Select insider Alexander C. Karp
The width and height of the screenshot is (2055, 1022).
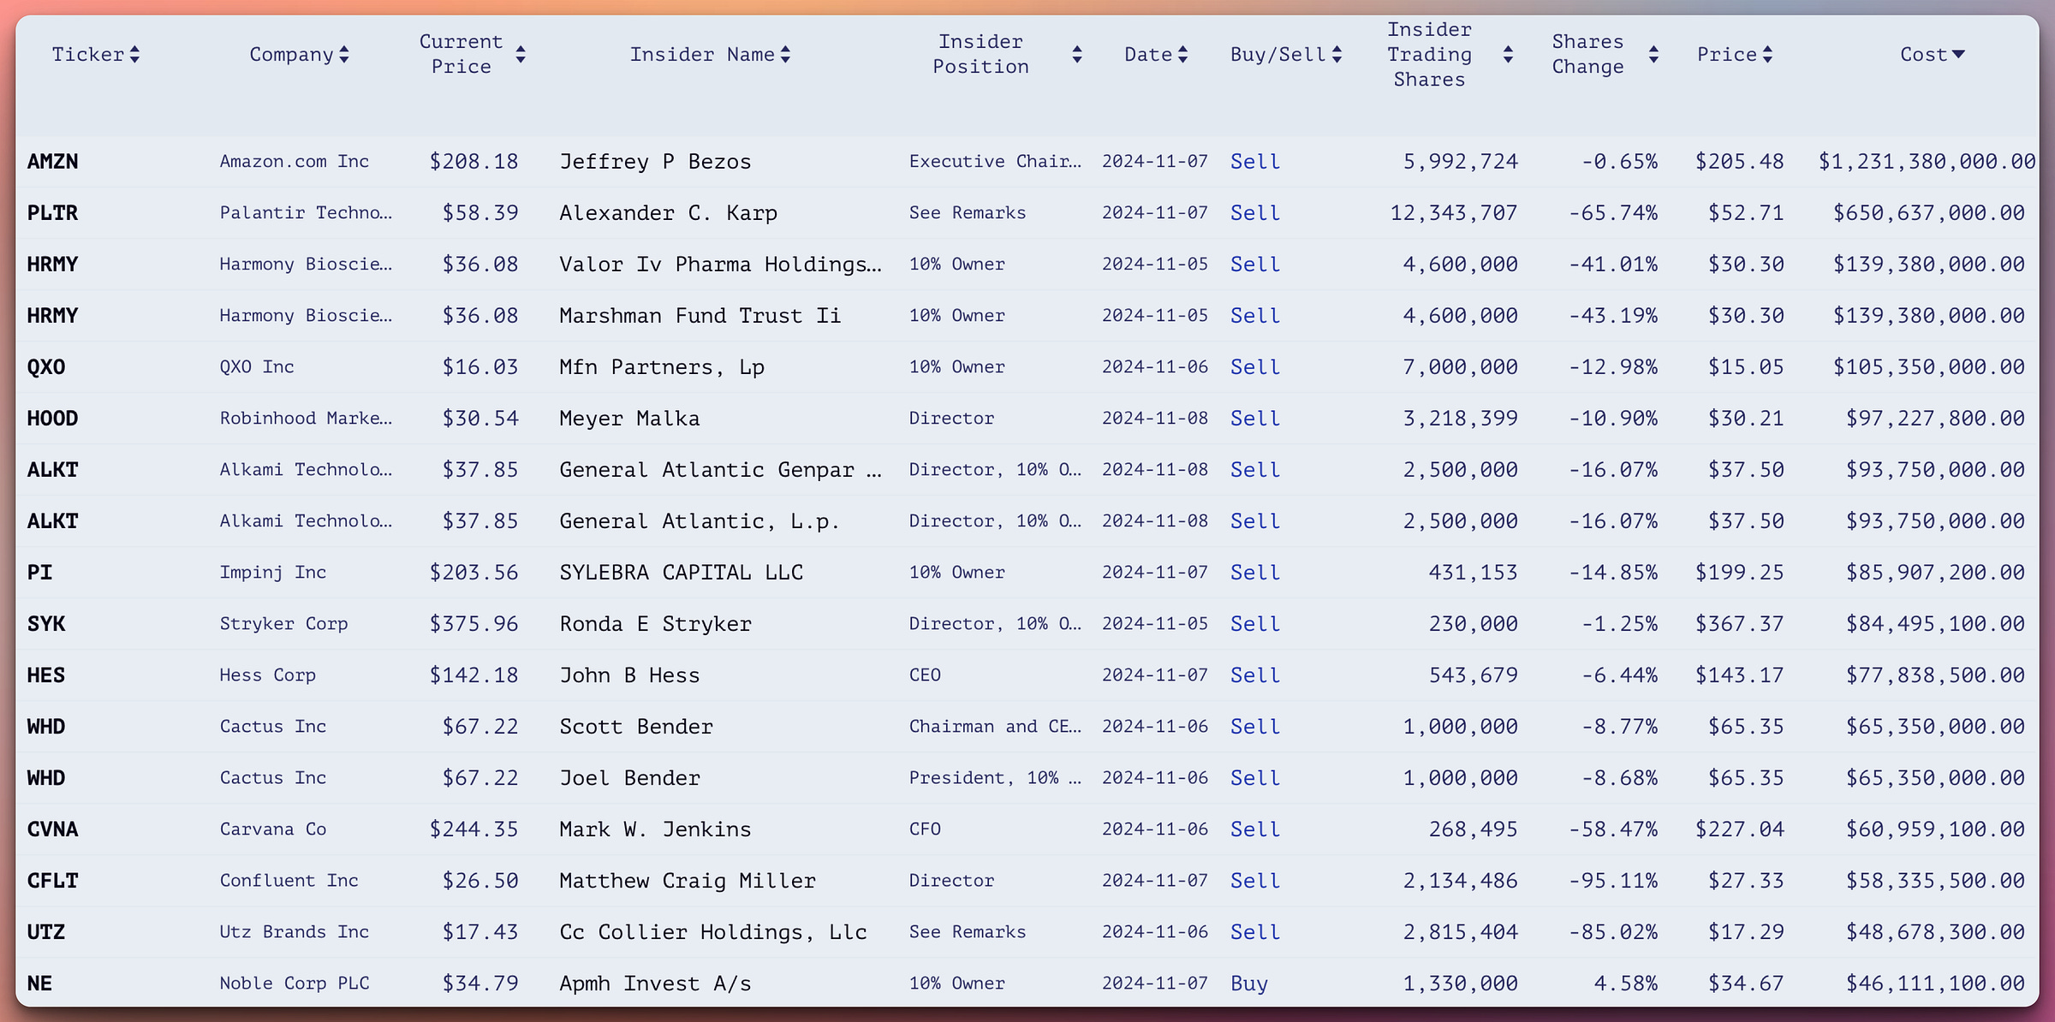pyautogui.click(x=669, y=213)
